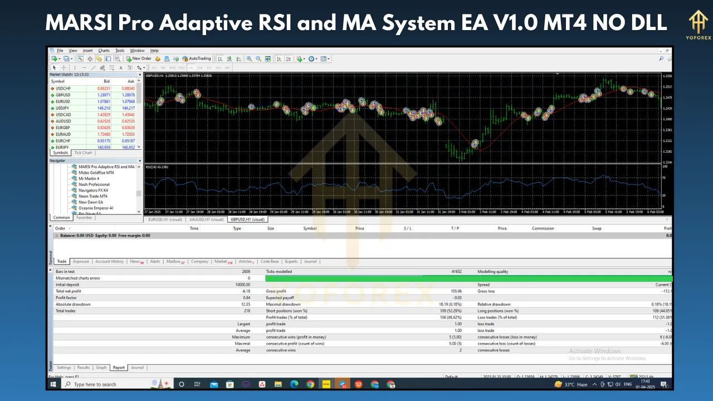The image size is (713, 401).
Task: Select the Crosshair tool
Action: pos(64,68)
